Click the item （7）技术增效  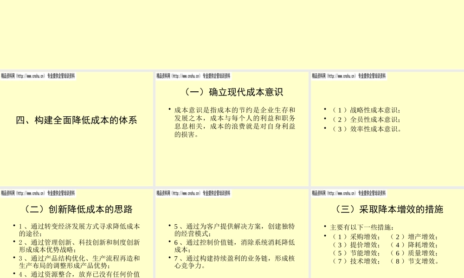click(355, 261)
